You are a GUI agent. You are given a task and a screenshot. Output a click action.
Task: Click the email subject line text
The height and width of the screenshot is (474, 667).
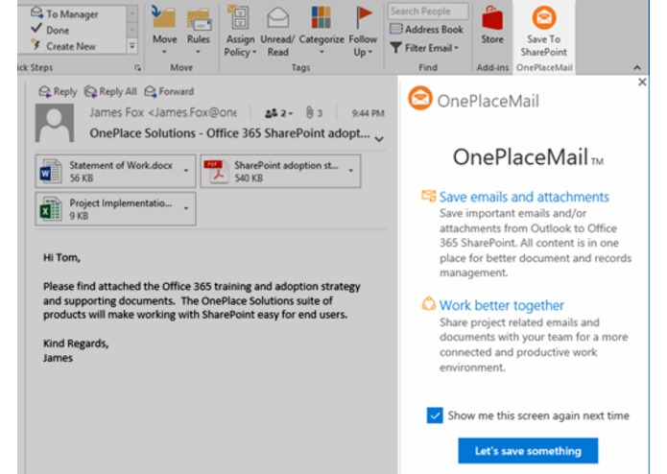229,133
